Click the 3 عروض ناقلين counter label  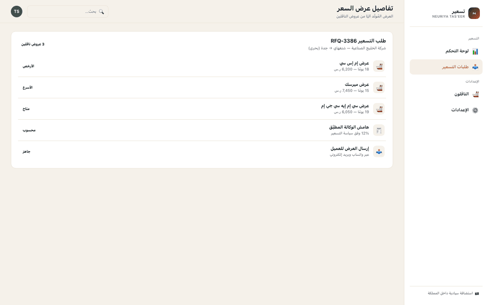click(x=33, y=44)
